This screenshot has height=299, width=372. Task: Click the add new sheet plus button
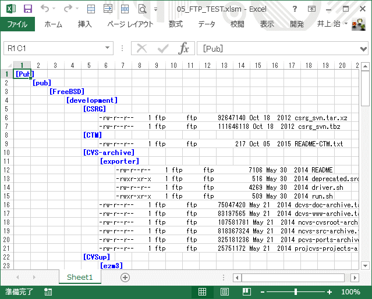pos(125,278)
